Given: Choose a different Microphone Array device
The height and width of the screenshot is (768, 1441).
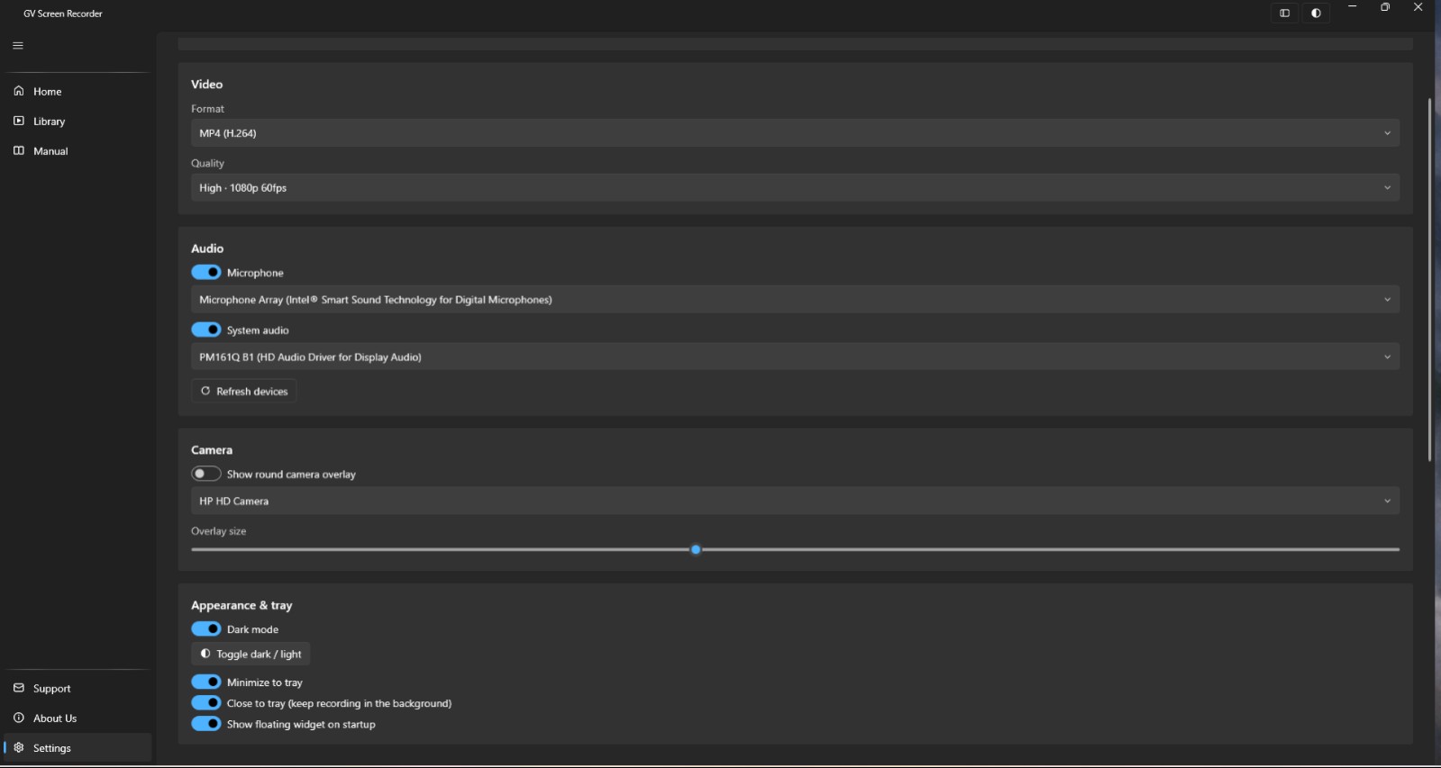Looking at the screenshot, I should (x=795, y=299).
